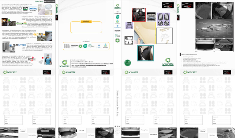Click the AUTOFAB logo above the red seat photo

pos(168,5)
